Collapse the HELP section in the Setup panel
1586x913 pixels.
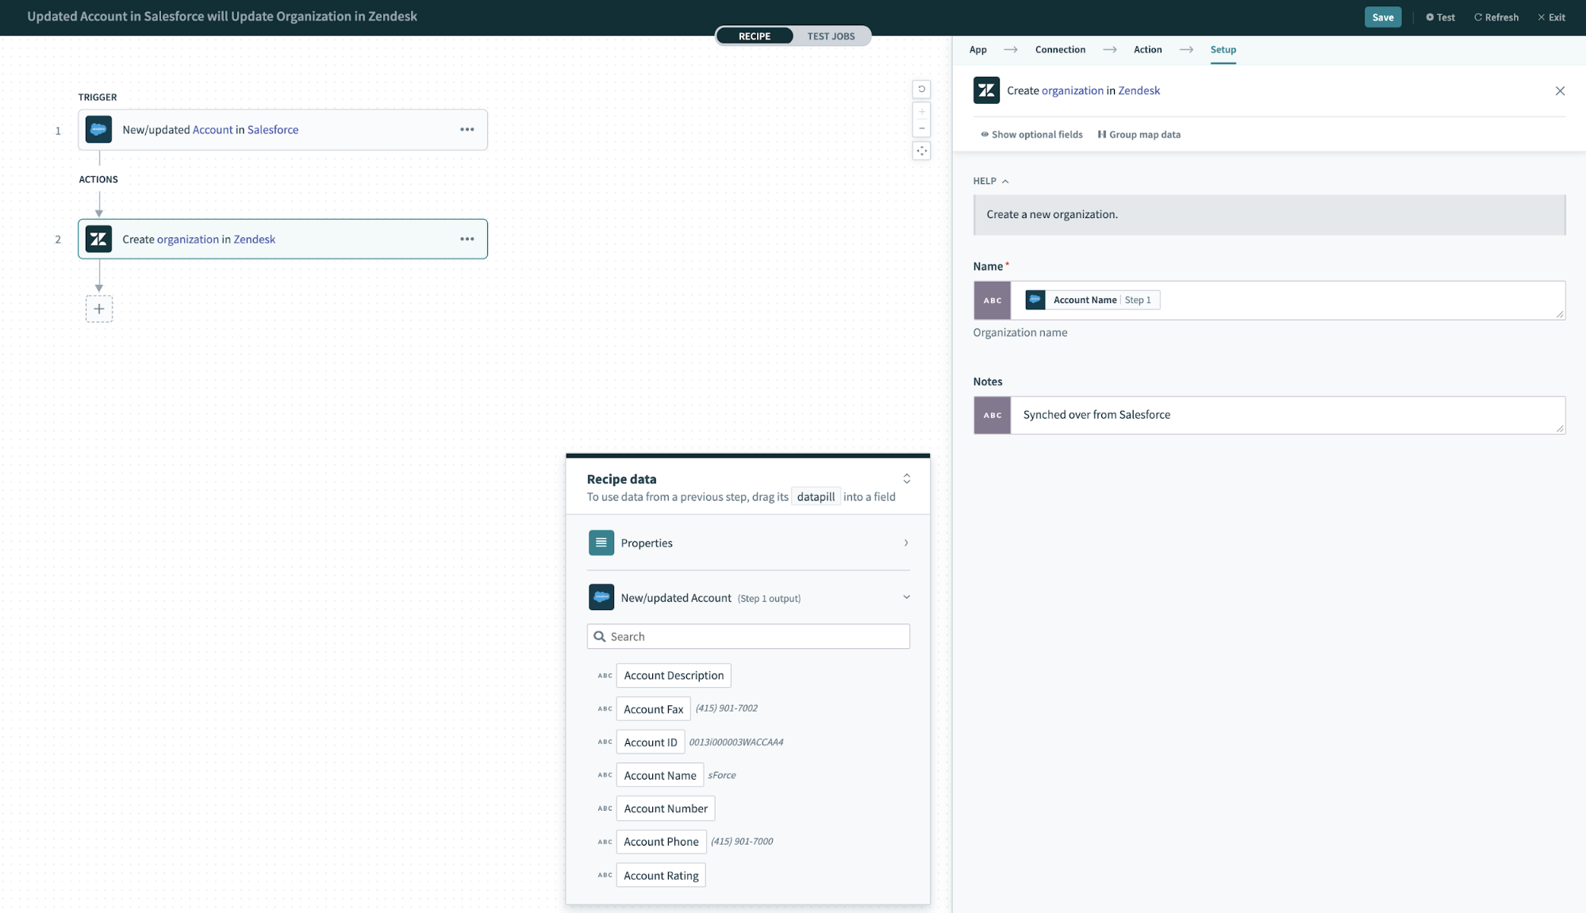(1004, 181)
